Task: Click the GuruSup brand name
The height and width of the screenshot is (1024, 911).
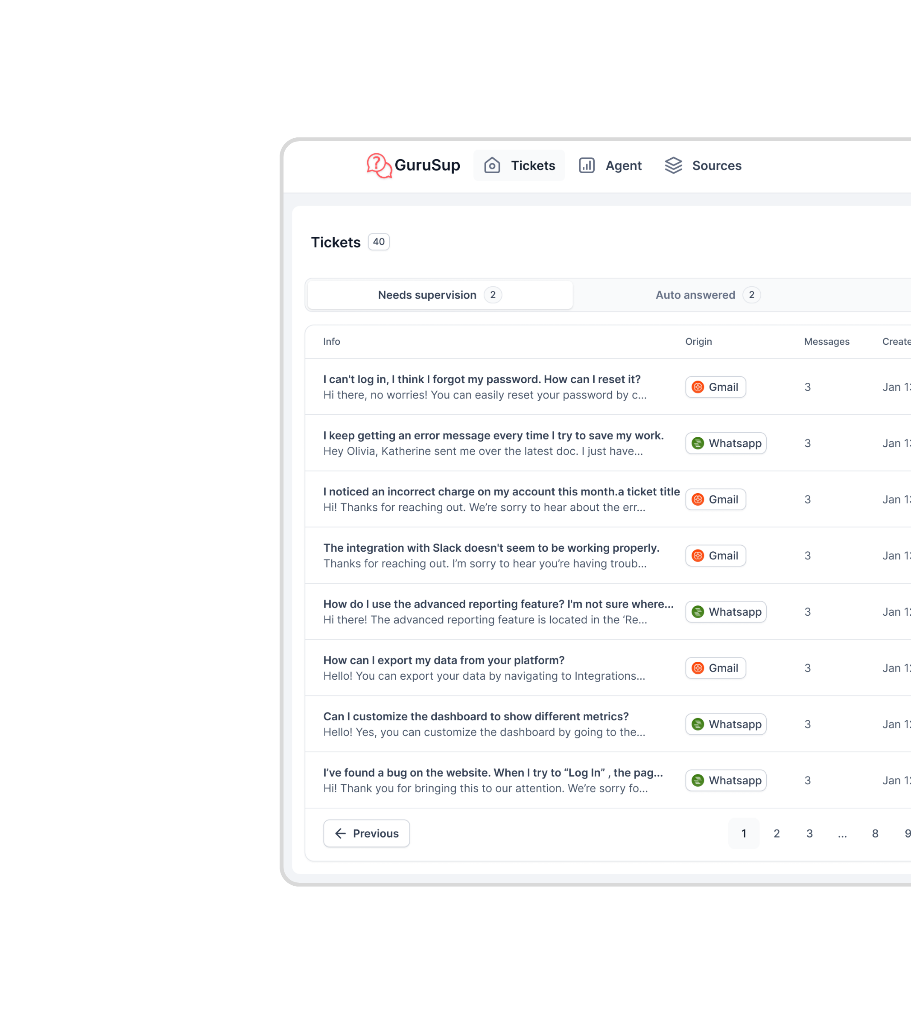Action: coord(427,165)
